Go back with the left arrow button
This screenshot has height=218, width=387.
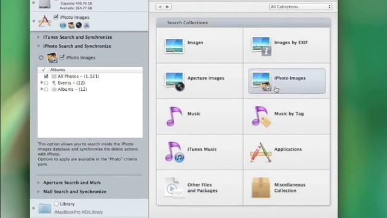pyautogui.click(x=160, y=7)
